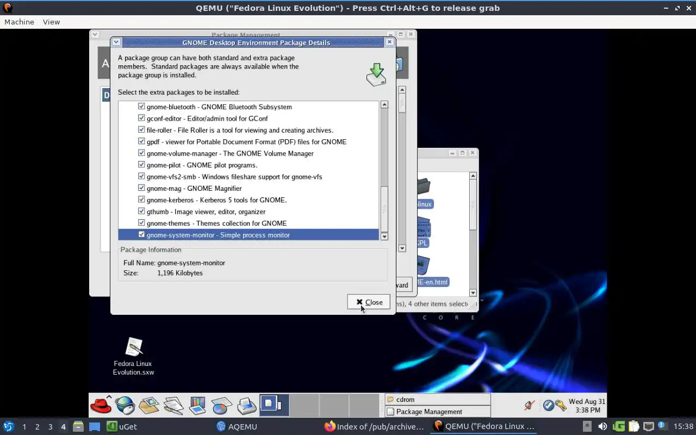Click the AQEMU icon in host taskbar

tap(221, 426)
